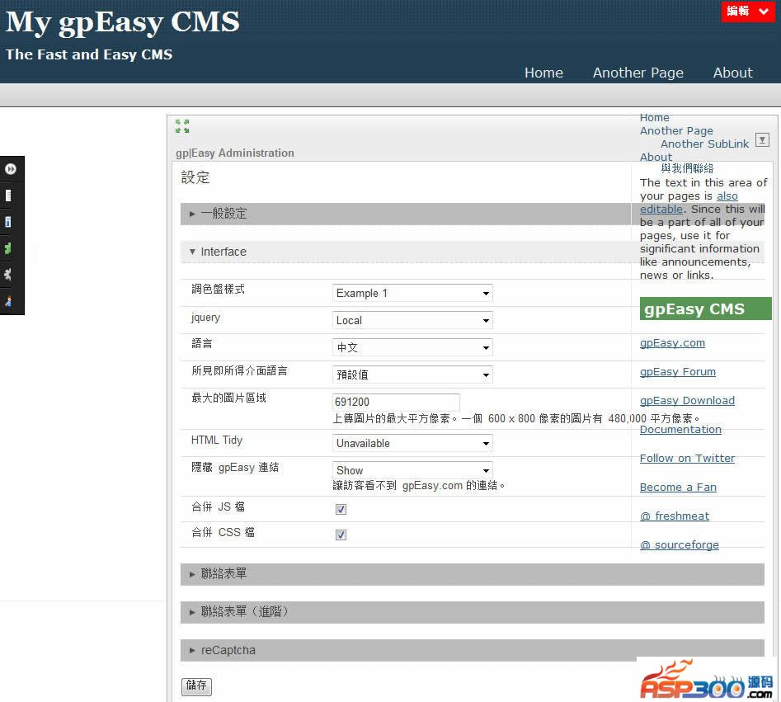
Task: Expand the 聯絡表單（進階）section
Action: (473, 612)
